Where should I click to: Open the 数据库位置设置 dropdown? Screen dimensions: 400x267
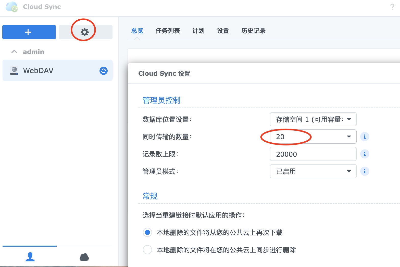(x=313, y=119)
